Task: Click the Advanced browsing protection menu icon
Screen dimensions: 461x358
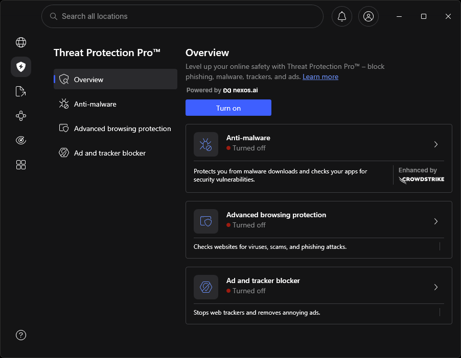Action: (x=64, y=128)
